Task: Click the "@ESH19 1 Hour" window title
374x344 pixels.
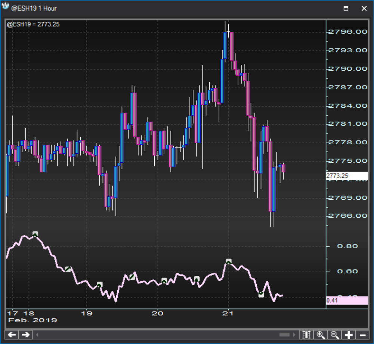Action: pyautogui.click(x=34, y=8)
